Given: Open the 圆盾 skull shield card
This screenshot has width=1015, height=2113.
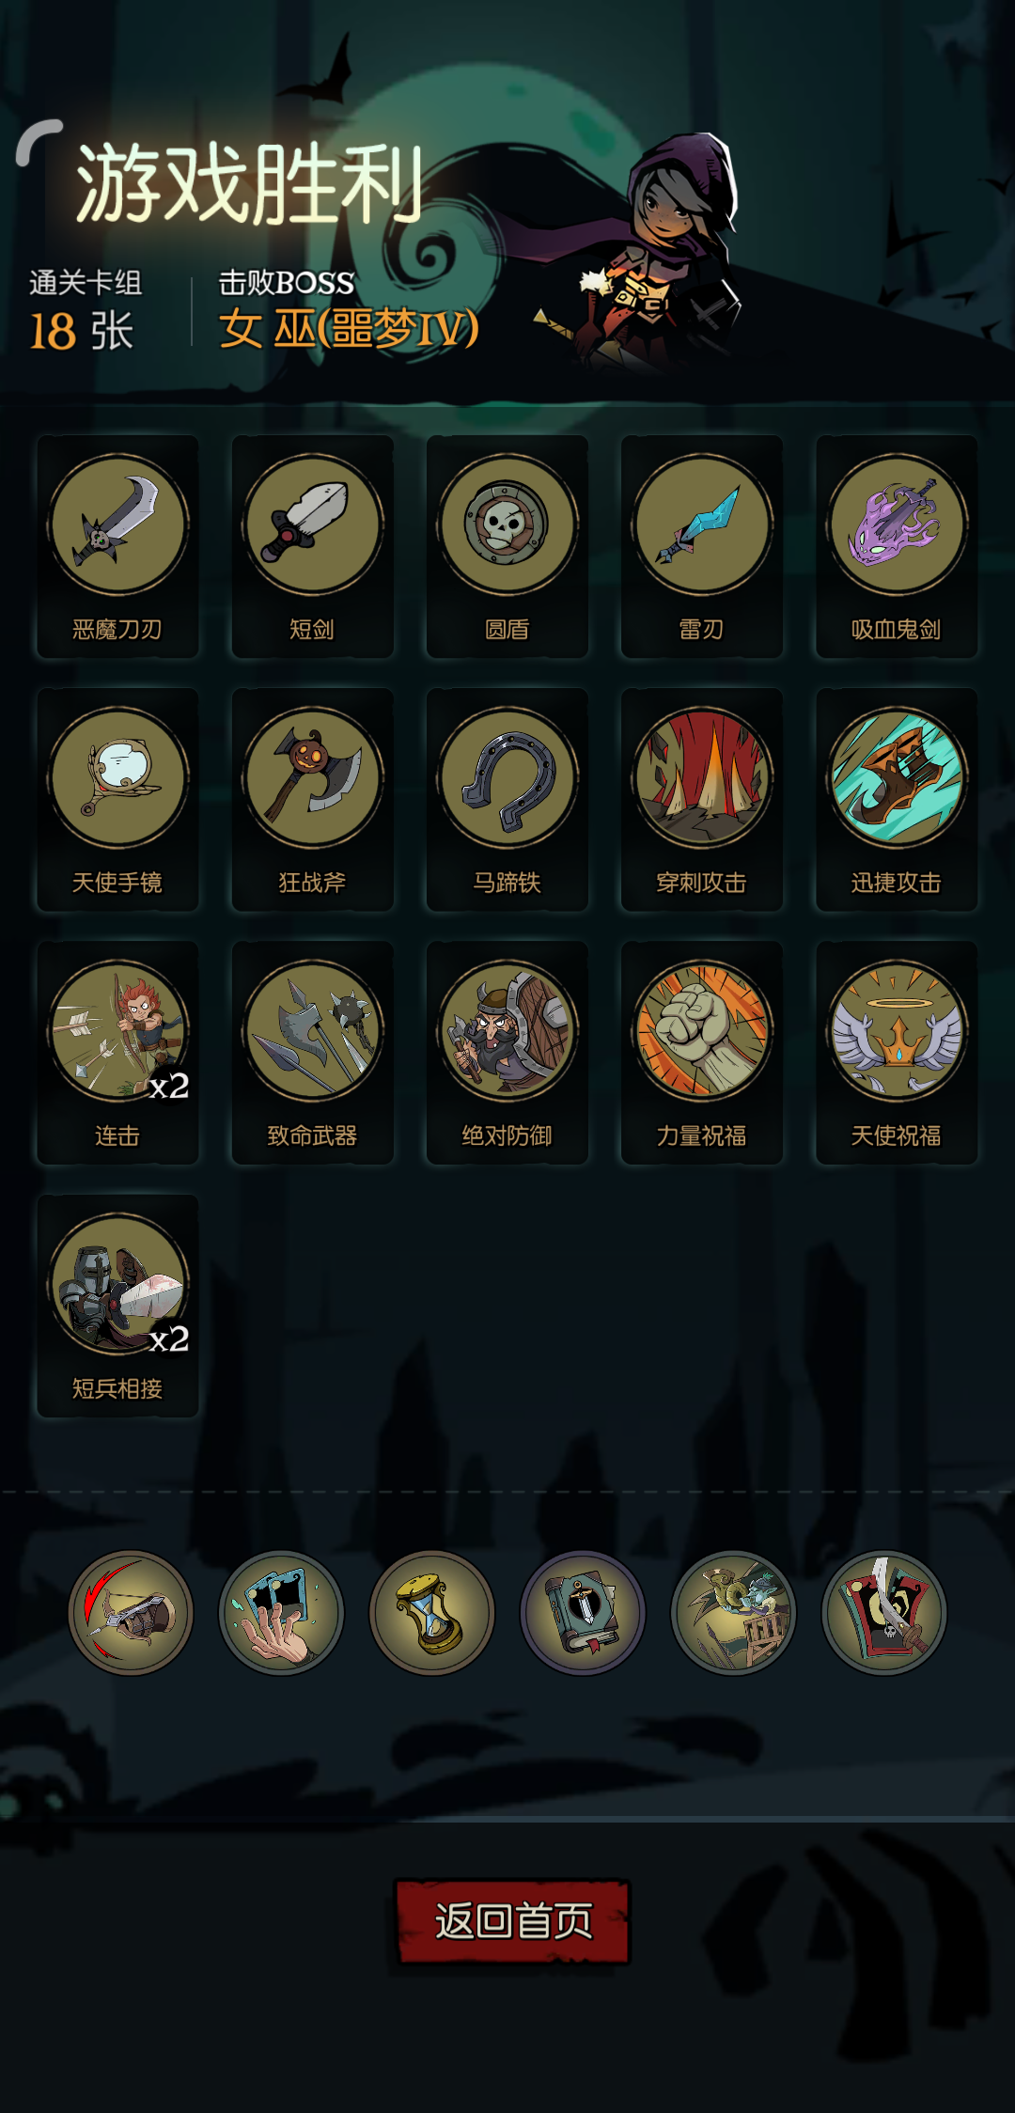Looking at the screenshot, I should [507, 546].
